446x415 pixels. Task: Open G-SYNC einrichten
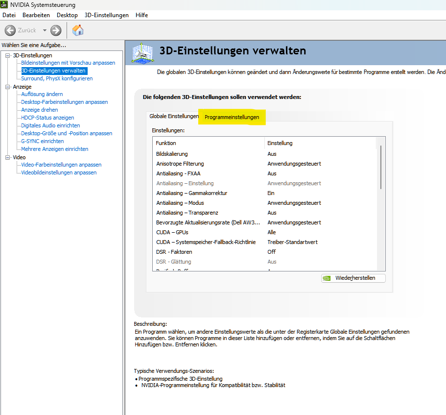[43, 141]
